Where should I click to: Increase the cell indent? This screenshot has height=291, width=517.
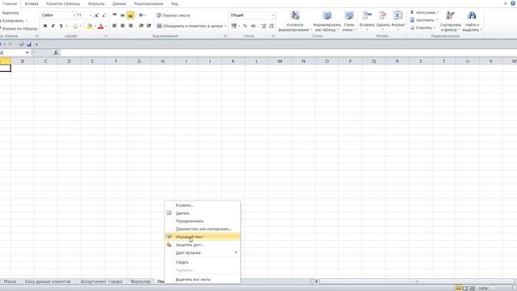149,26
